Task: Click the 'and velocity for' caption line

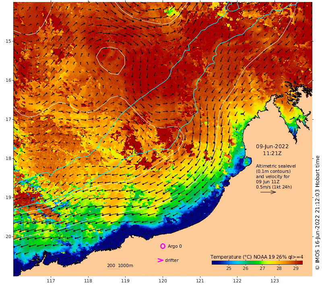Action: [x=273, y=176]
